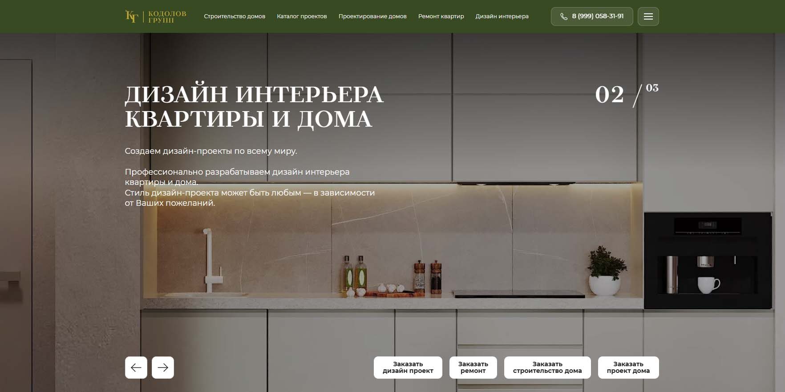This screenshot has height=392, width=785.
Task: Click the slide counter 02
Action: tap(610, 95)
